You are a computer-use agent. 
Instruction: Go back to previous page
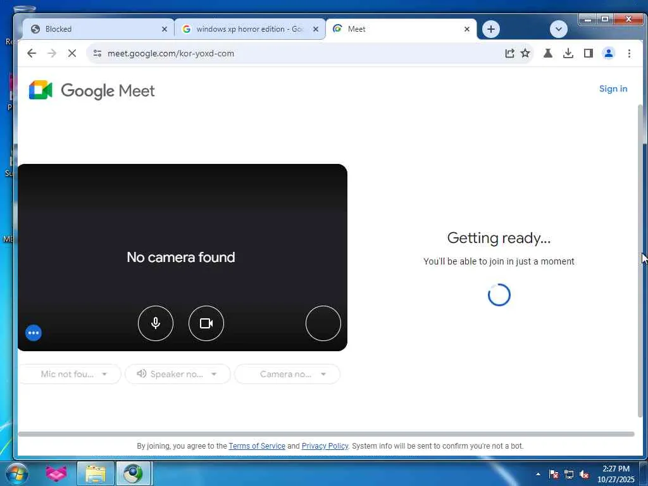32,53
